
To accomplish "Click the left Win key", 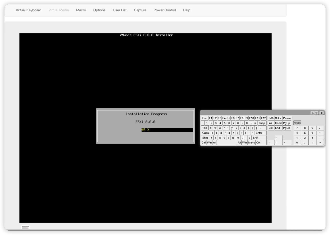I will pyautogui.click(x=209, y=143).
